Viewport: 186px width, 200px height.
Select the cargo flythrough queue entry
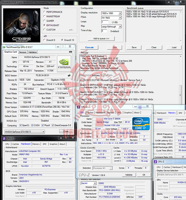point(151,16)
